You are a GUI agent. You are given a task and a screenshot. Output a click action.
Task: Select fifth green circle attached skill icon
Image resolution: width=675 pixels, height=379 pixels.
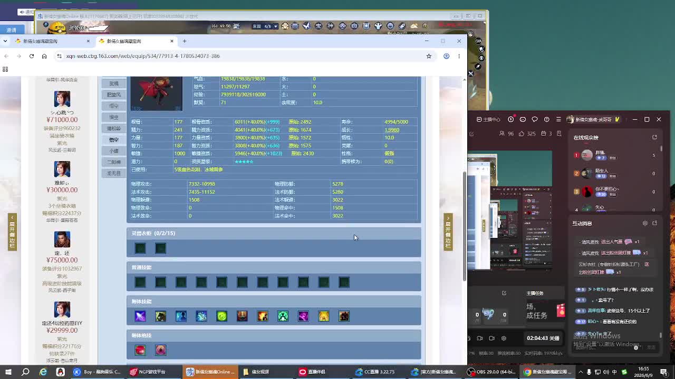222,316
